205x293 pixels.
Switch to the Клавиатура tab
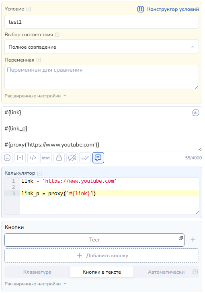click(x=37, y=272)
